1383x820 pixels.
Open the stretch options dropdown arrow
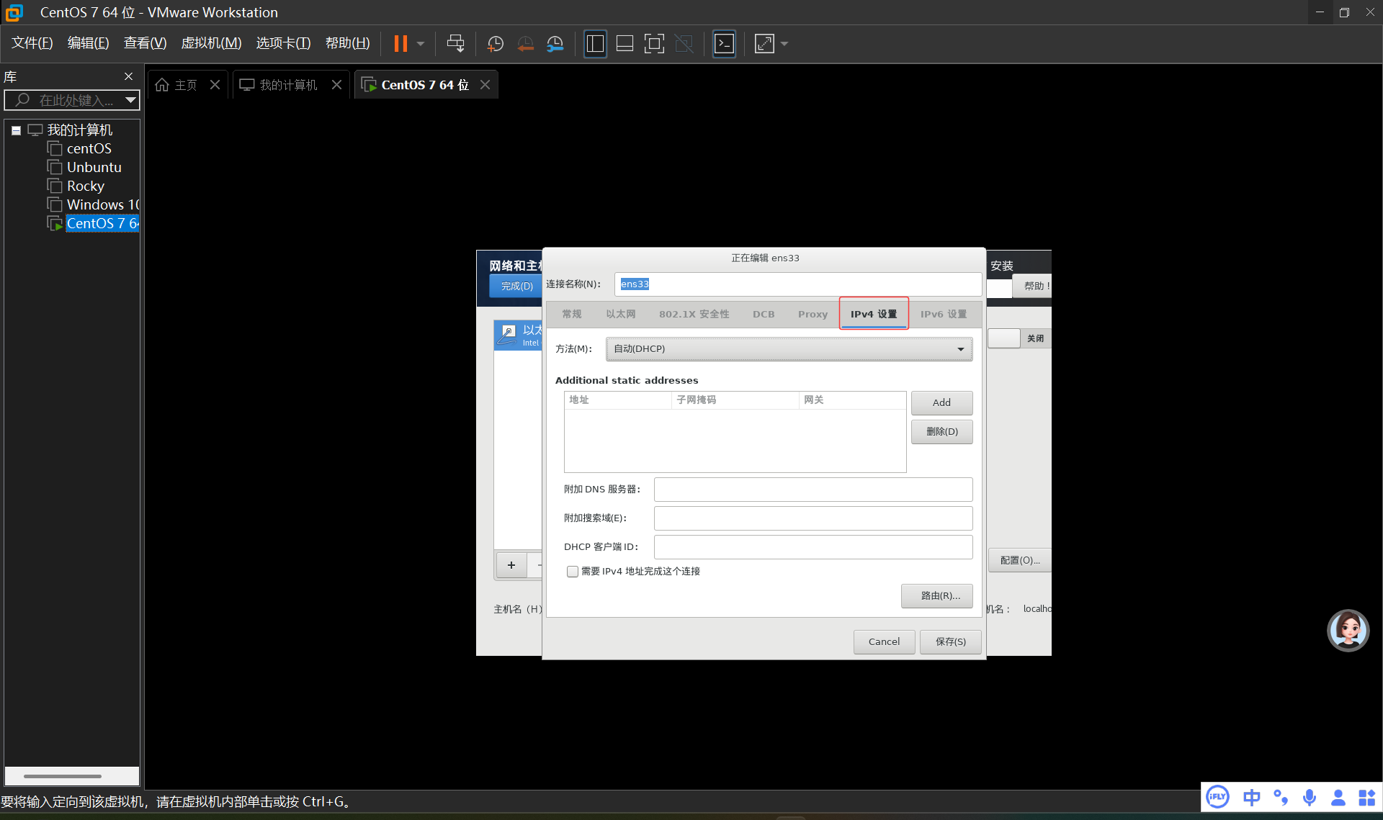point(784,44)
